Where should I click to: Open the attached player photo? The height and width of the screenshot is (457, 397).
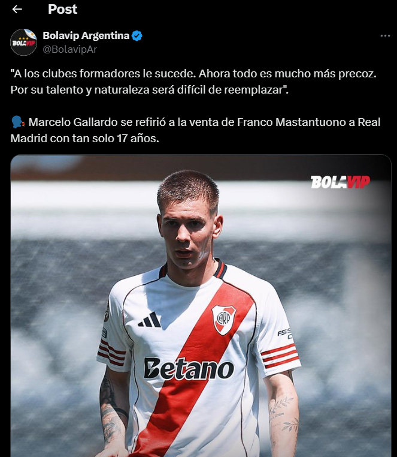click(x=201, y=306)
